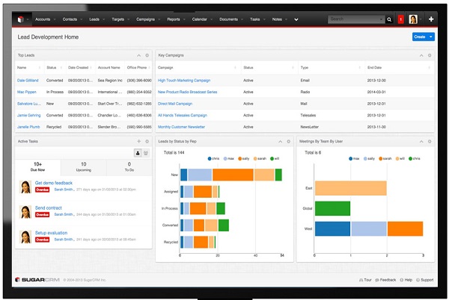The image size is (449, 300).
Task: Click the SugarCRM cube logo icon
Action: 20,18
